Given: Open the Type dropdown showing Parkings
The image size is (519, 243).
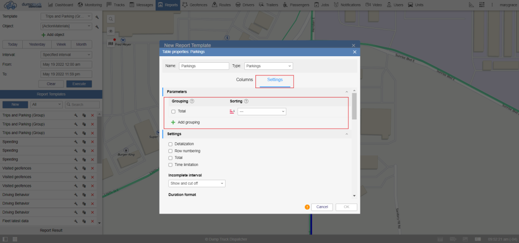Looking at the screenshot, I should click(268, 66).
